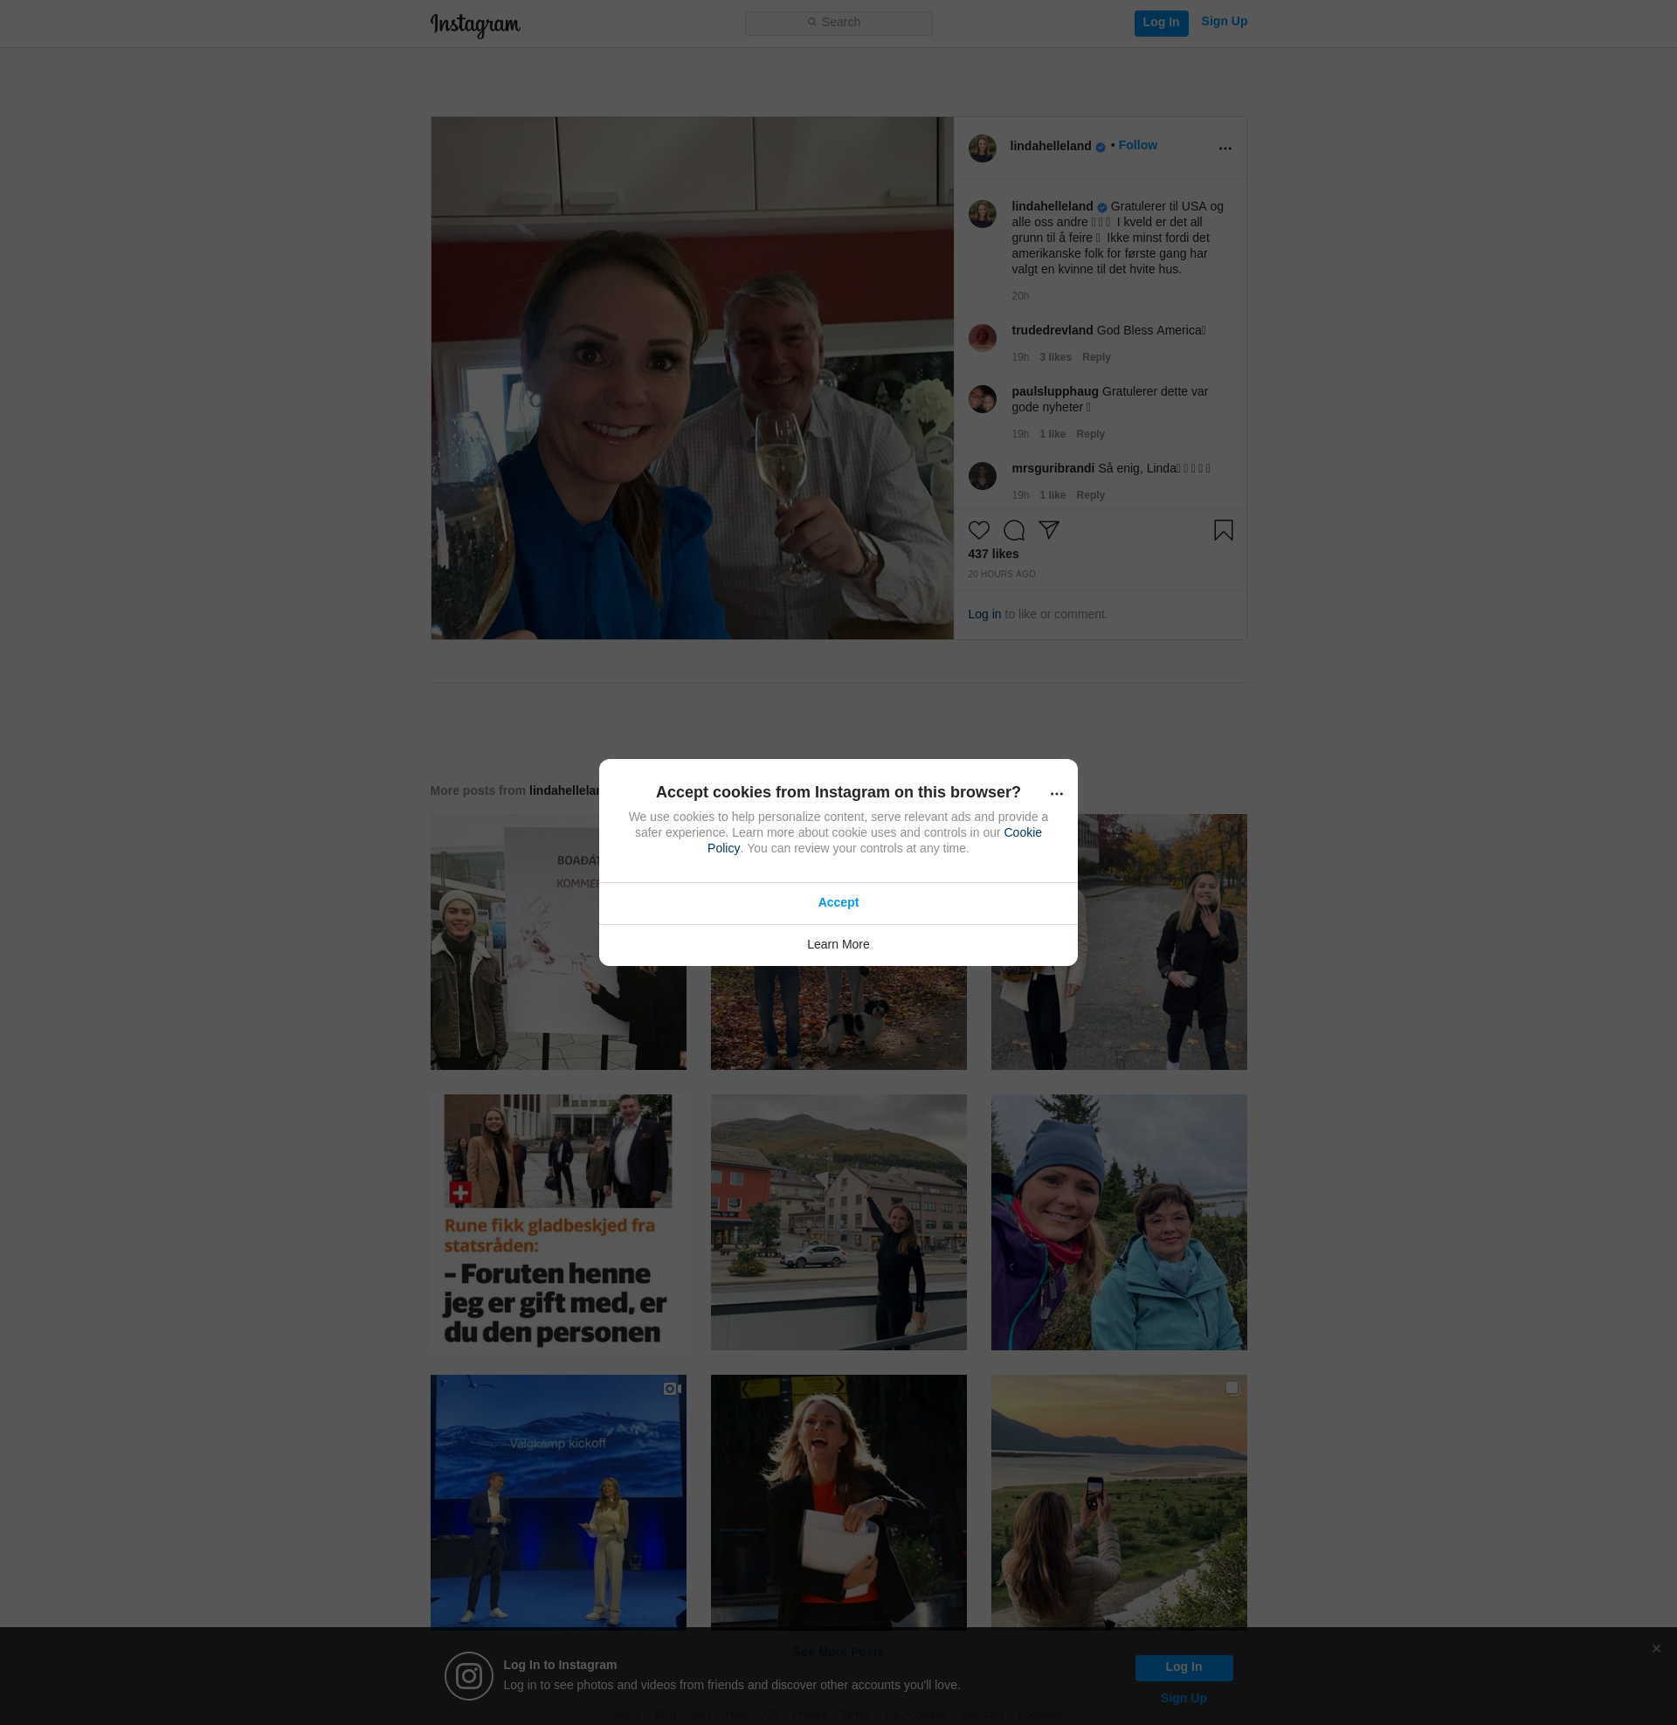The width and height of the screenshot is (1677, 1725).
Task: Click carousel icon on sunset post
Action: (x=1232, y=1388)
